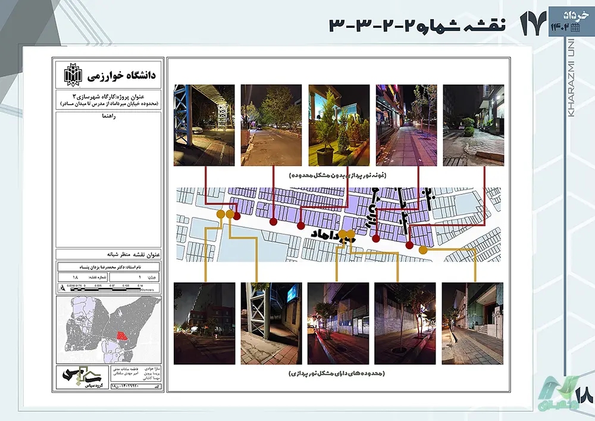
Task: Click the دانشگاه خوارزمی heading text
Action: (x=121, y=75)
